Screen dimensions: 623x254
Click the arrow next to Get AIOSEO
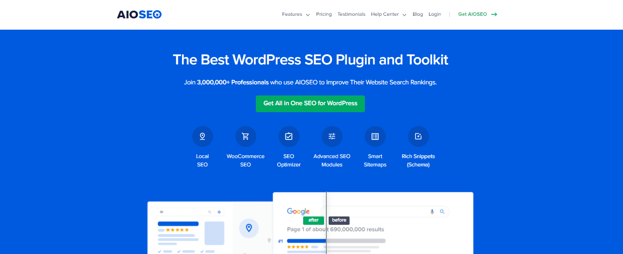pyautogui.click(x=494, y=14)
